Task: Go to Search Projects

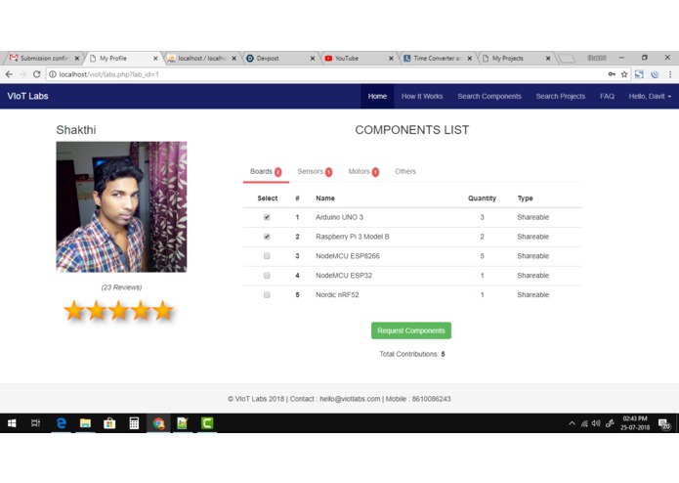Action: (561, 96)
